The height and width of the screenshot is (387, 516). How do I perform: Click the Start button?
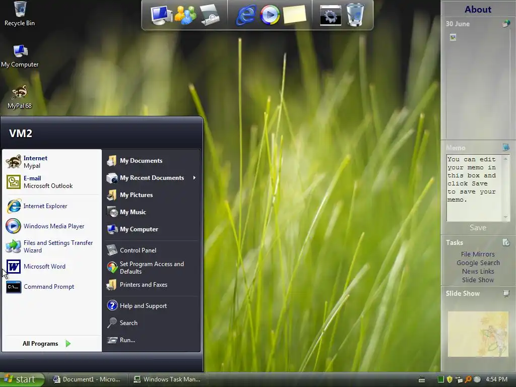click(x=22, y=379)
